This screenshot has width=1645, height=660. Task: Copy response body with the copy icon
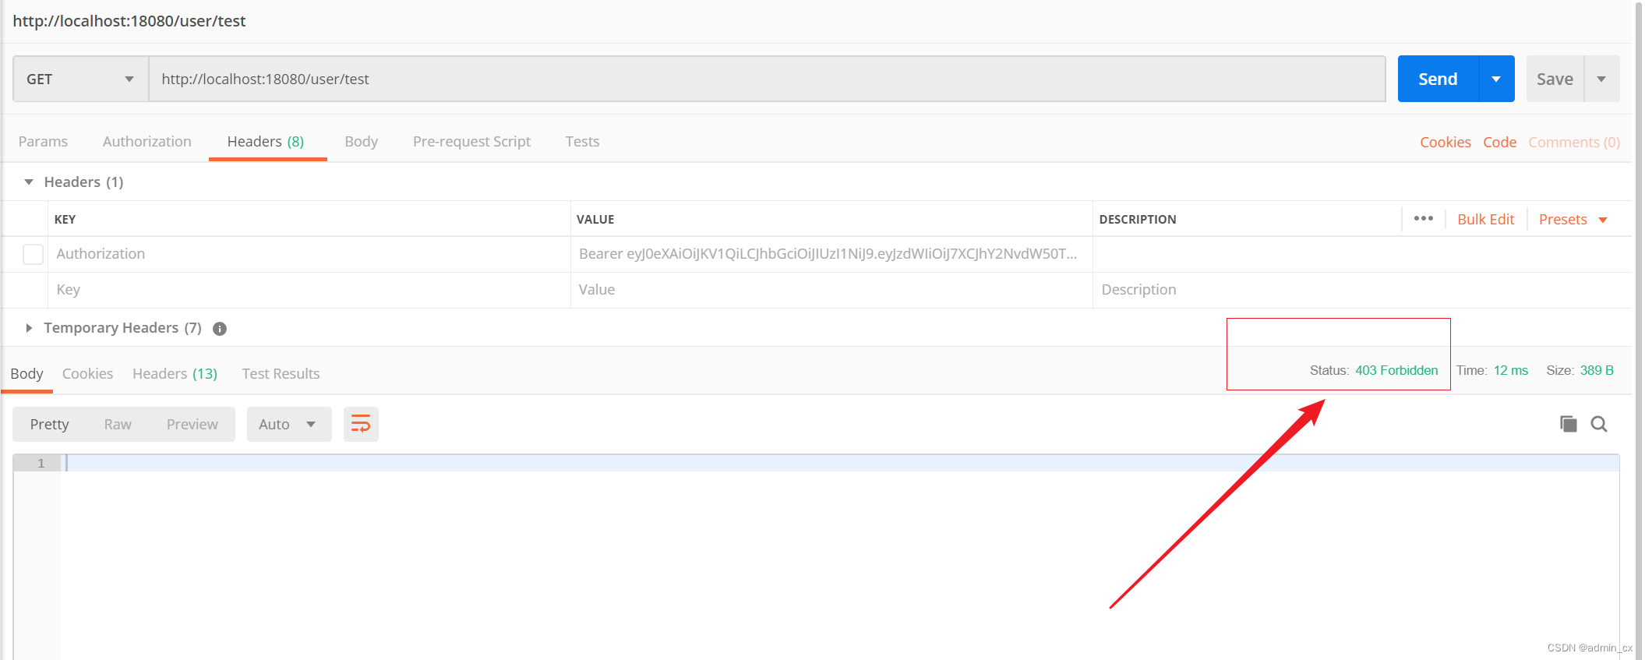[x=1569, y=424]
